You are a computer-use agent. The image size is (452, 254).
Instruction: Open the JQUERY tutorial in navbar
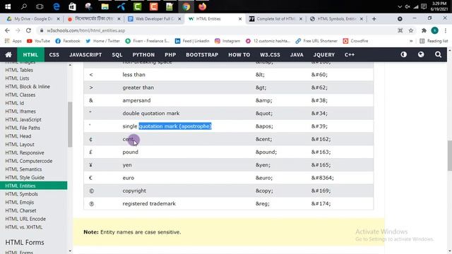[324, 54]
